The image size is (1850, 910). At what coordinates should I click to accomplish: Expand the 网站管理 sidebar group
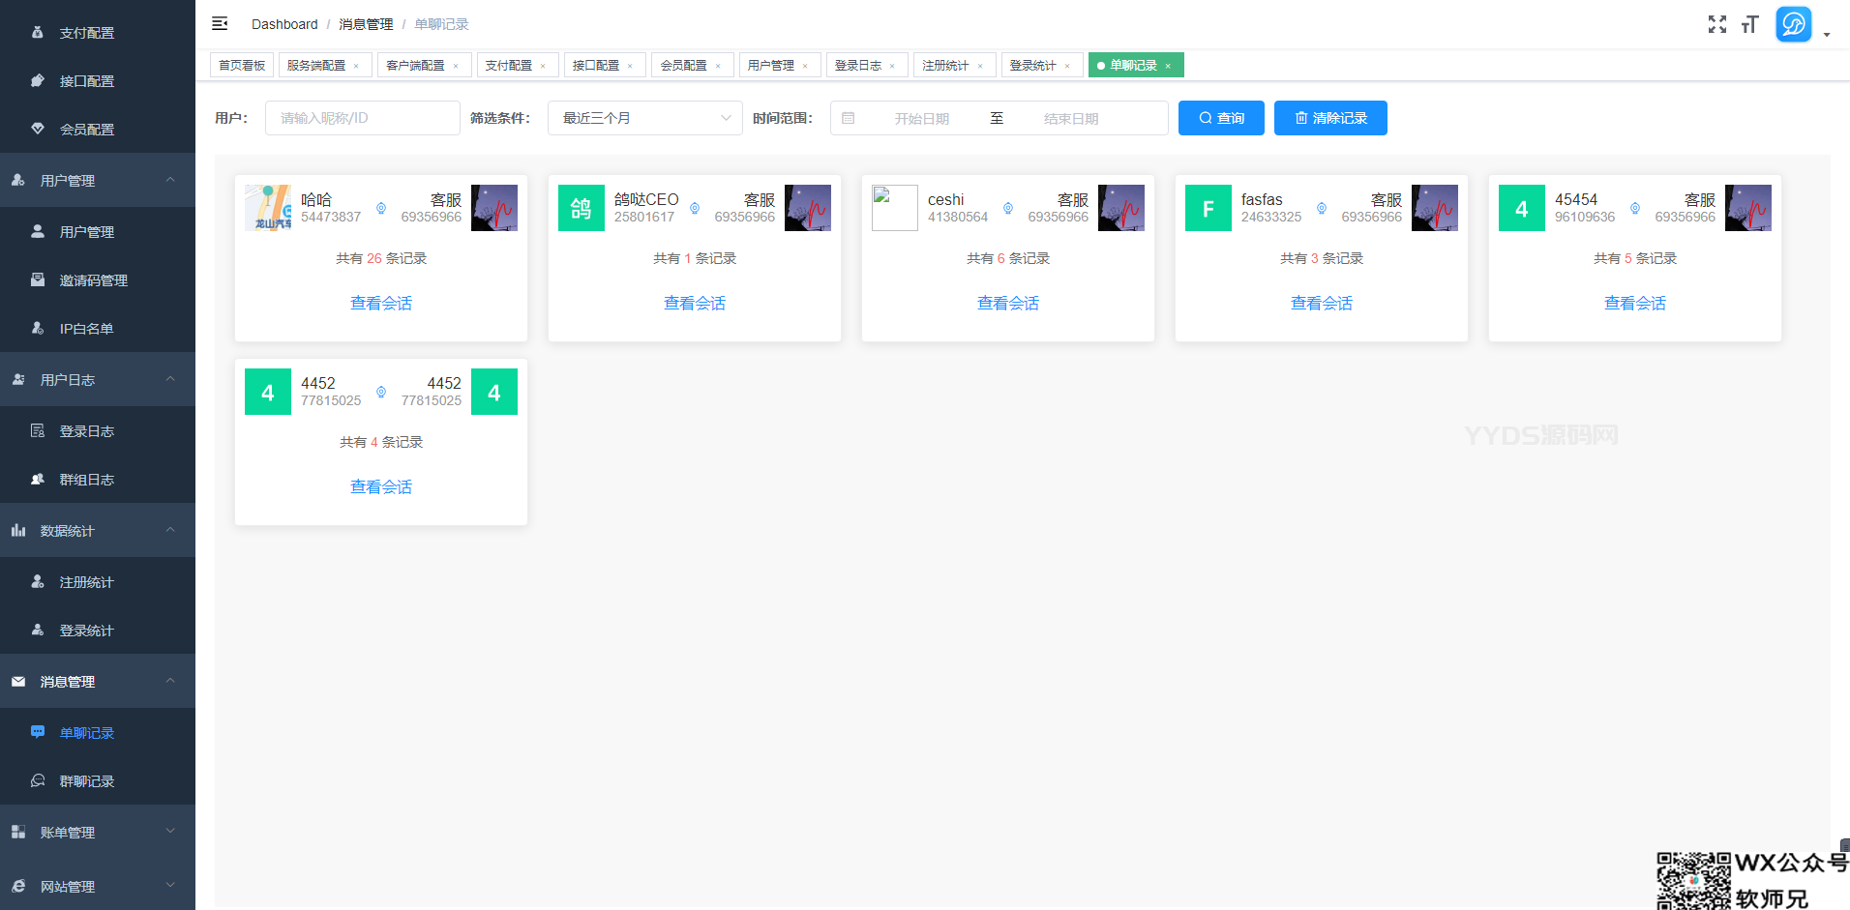(x=98, y=886)
